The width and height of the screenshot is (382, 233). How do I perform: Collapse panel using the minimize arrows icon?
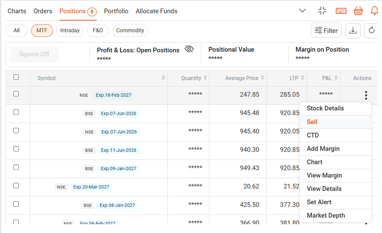tap(322, 11)
